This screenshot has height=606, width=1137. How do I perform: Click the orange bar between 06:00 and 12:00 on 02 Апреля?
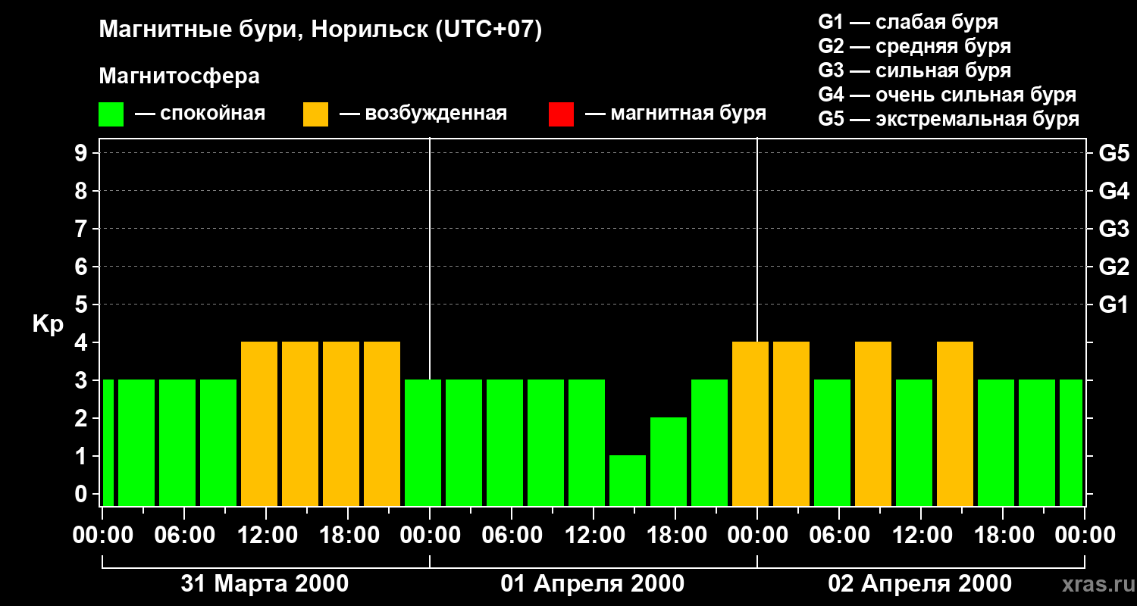(873, 423)
